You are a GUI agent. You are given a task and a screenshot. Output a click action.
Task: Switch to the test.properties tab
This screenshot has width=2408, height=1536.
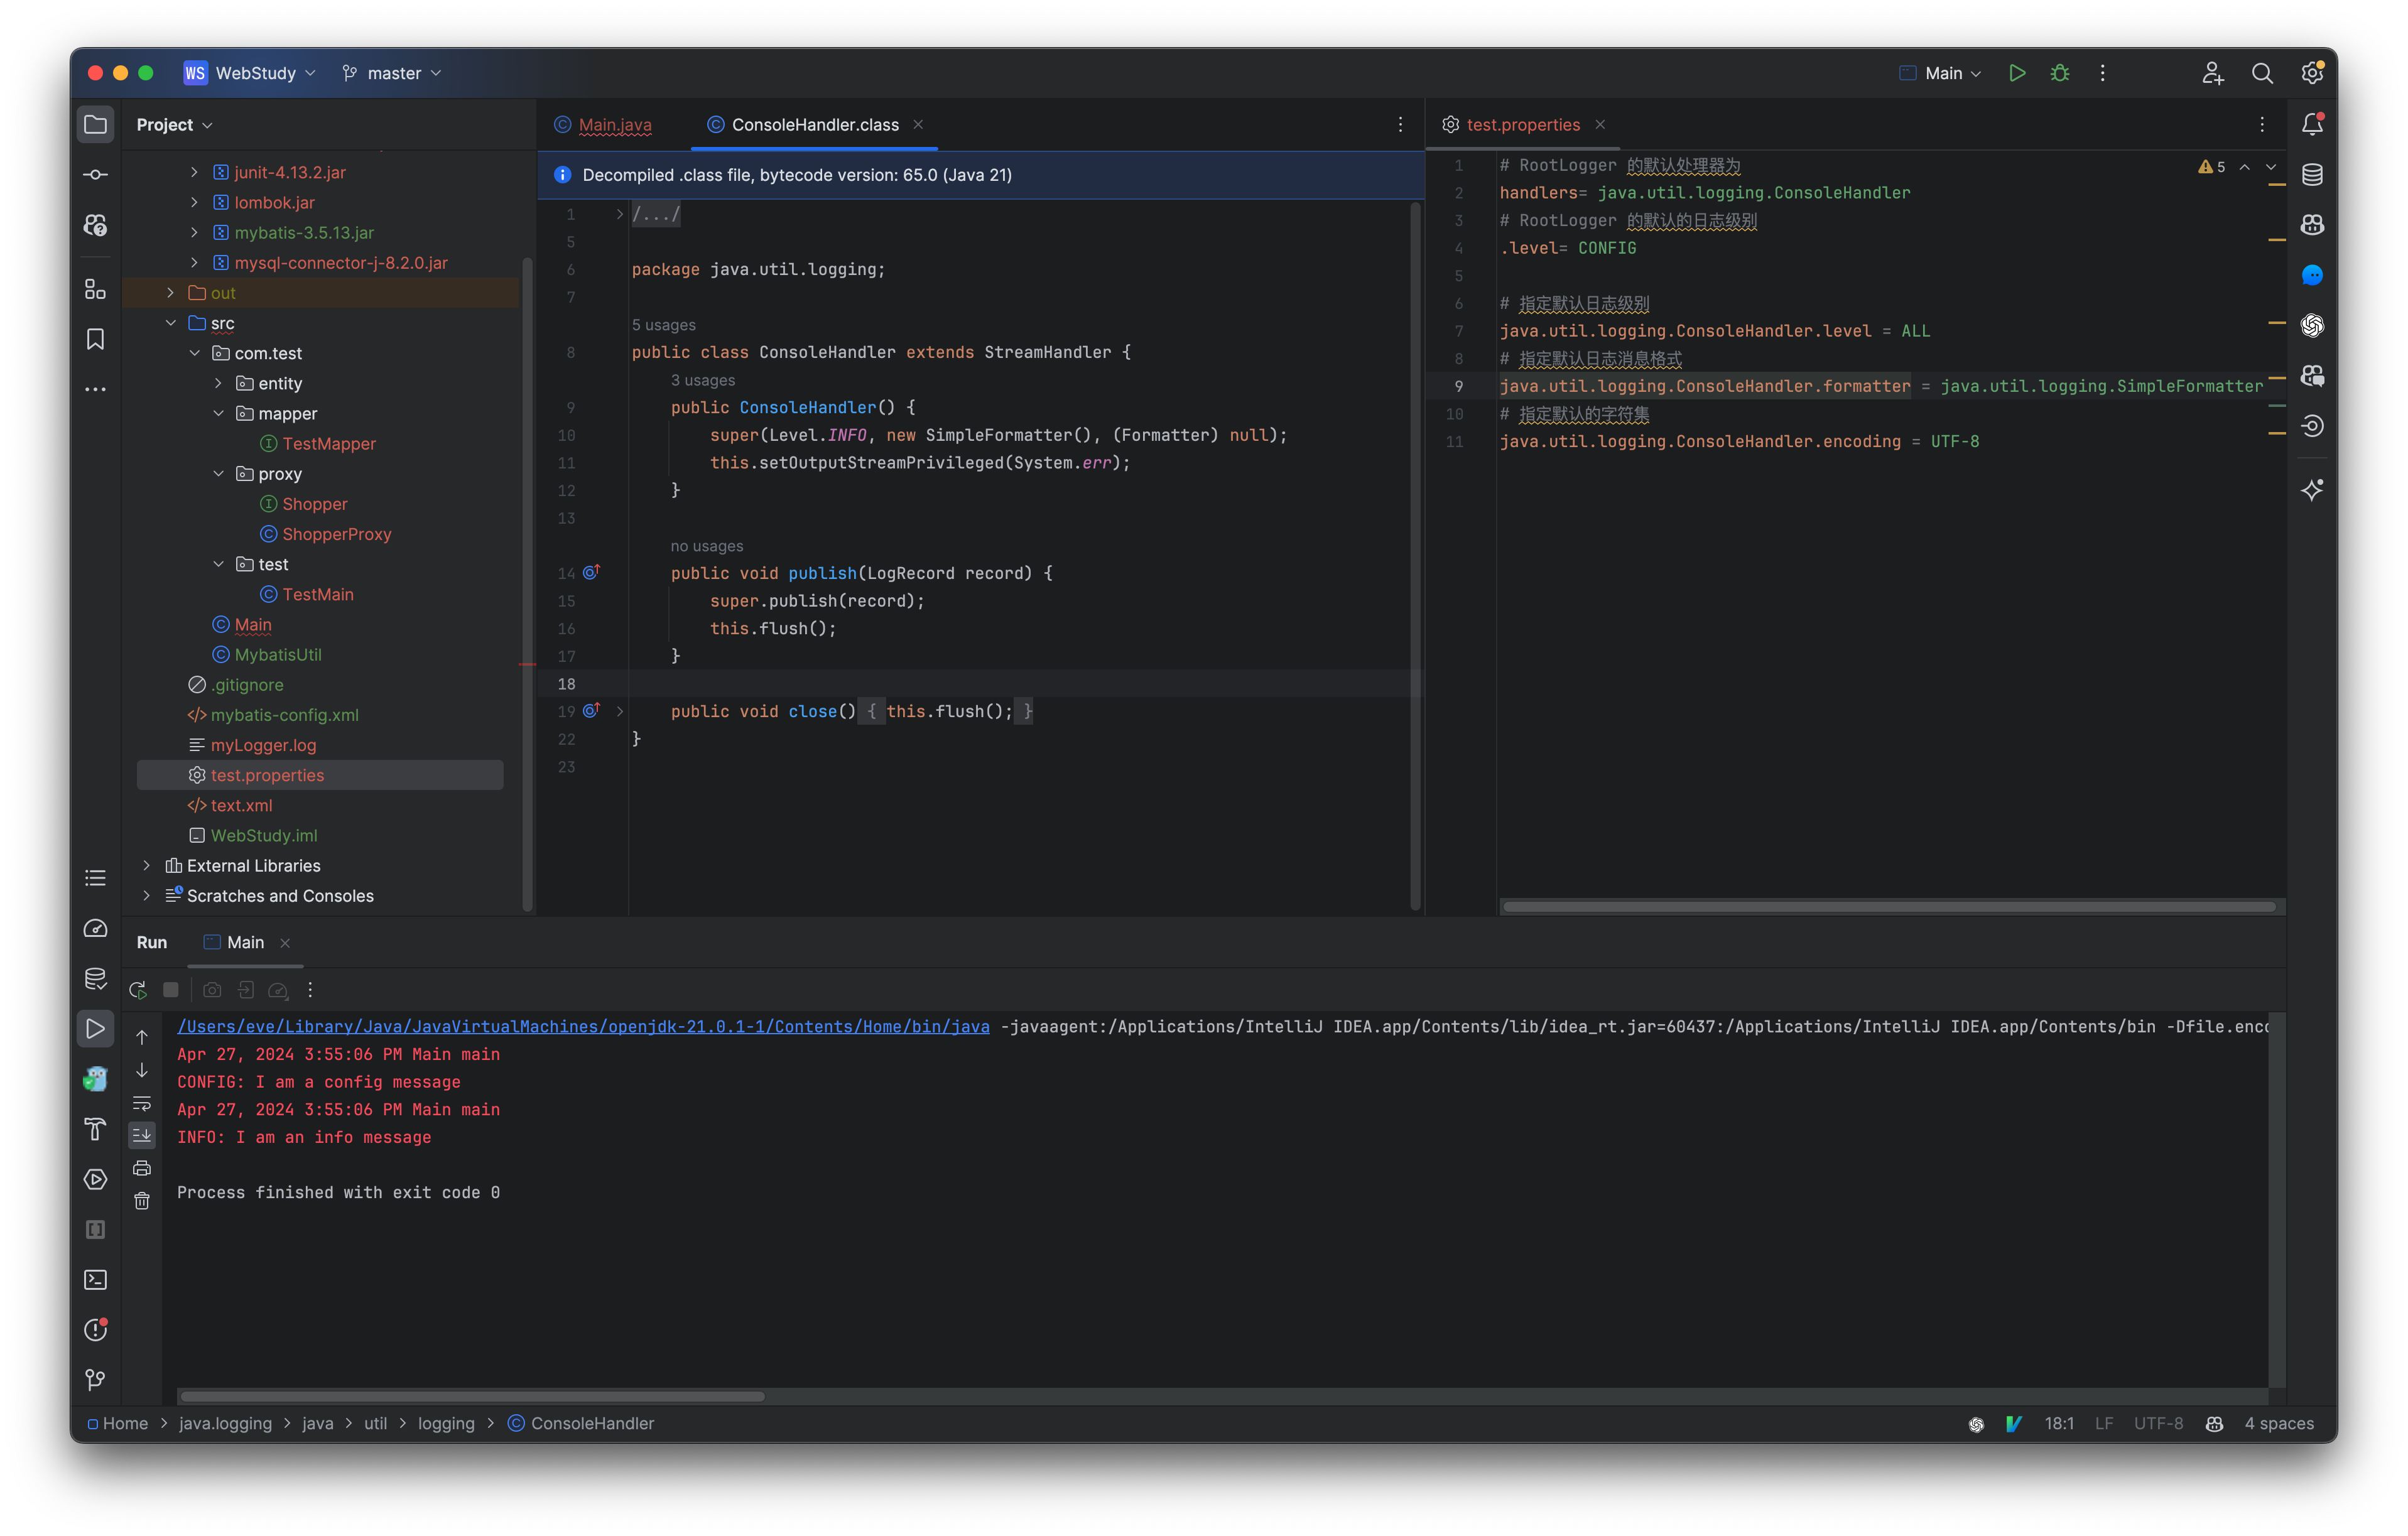(1523, 124)
